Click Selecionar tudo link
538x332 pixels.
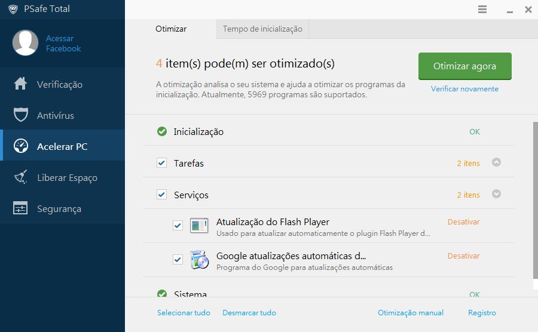click(184, 312)
